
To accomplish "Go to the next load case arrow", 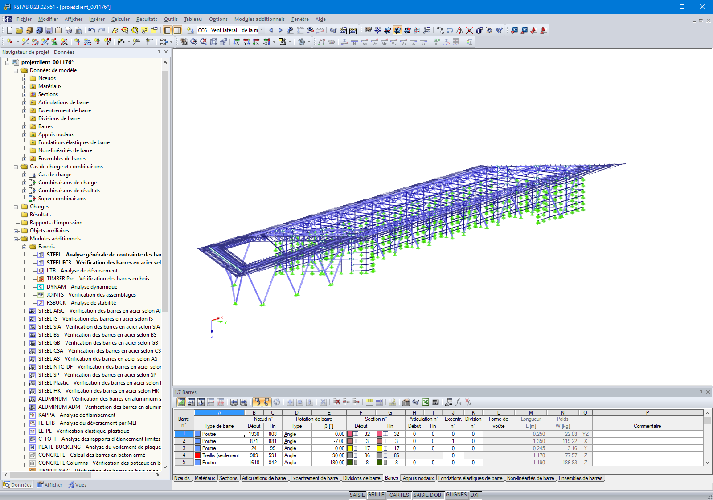I will pos(280,30).
